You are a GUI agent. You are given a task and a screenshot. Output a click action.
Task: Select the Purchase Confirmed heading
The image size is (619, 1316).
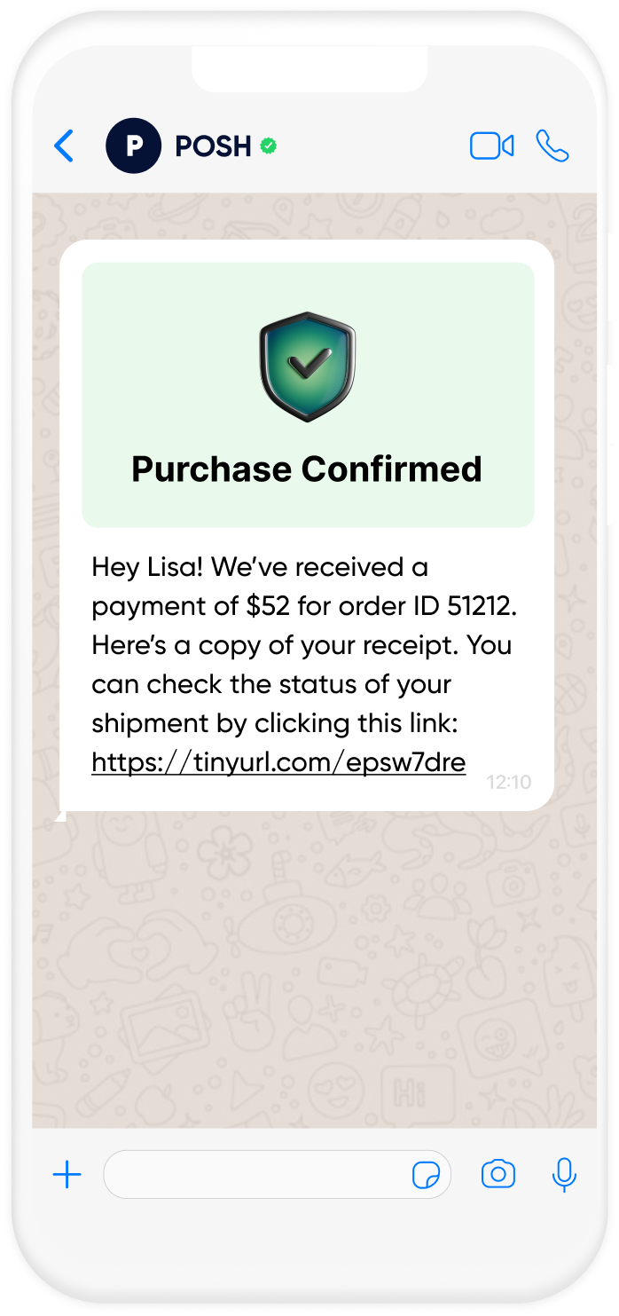tap(307, 469)
